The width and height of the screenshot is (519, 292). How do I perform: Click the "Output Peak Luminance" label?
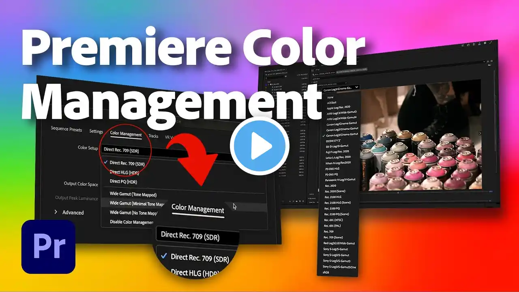(77, 198)
